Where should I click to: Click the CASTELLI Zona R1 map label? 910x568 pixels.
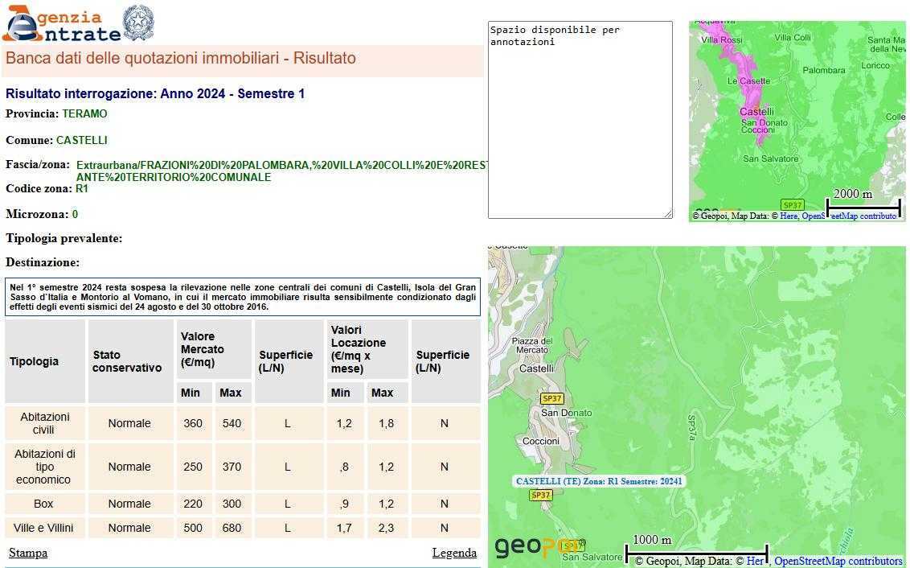pos(599,481)
